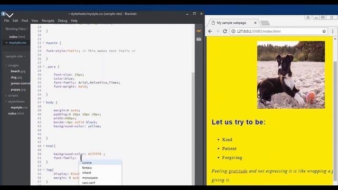Open james-conno image file
The height and width of the screenshot is (190, 338).
pyautogui.click(x=20, y=83)
